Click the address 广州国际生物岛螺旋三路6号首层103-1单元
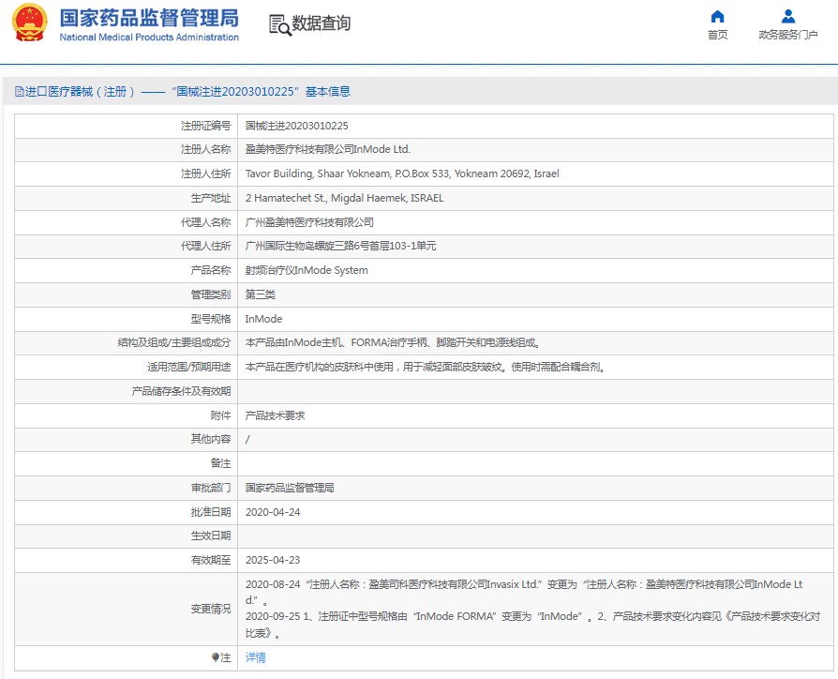This screenshot has height=679, width=838. (340, 246)
